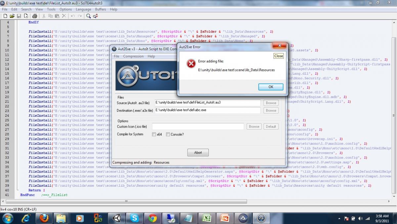This screenshot has height=224, width=397.
Task: Click the Open file folder icon in SciTE
Action: point(12,16)
